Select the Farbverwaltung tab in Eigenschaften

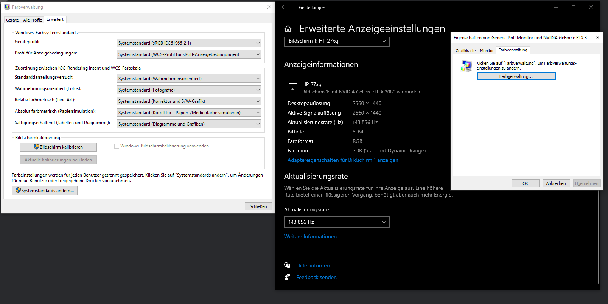[513, 50]
